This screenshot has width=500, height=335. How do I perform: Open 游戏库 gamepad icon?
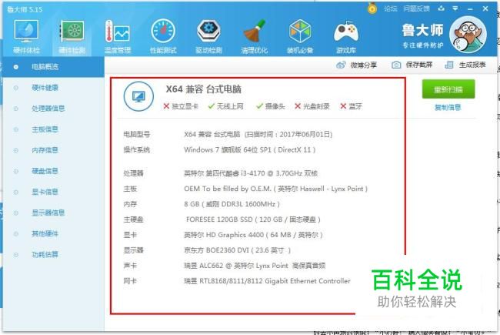[x=346, y=36]
